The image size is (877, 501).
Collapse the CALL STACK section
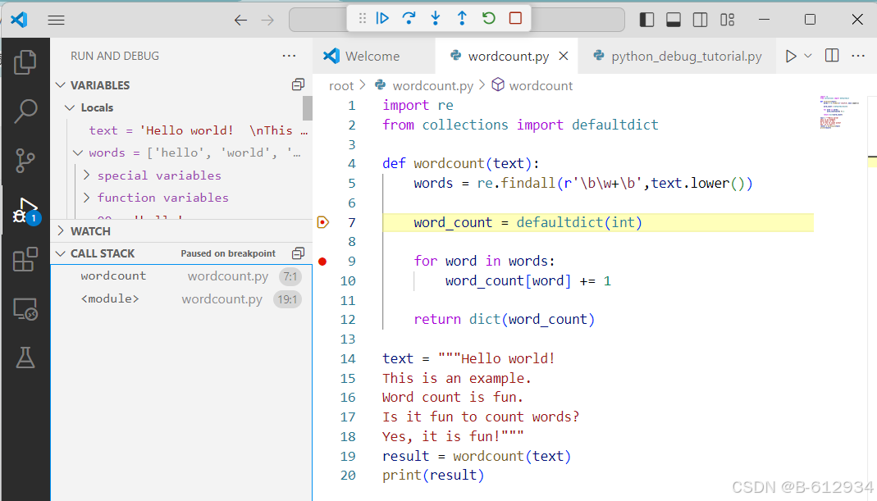pyautogui.click(x=61, y=253)
